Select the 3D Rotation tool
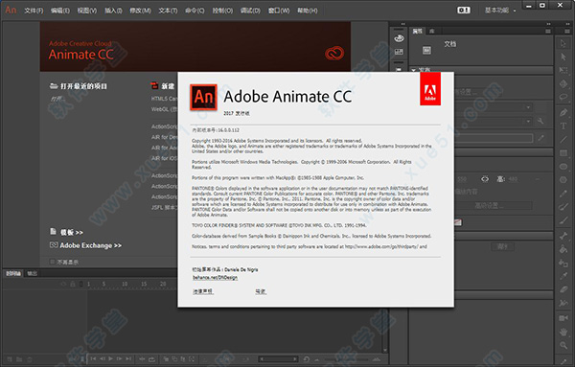This screenshot has height=367, width=575. 563,84
